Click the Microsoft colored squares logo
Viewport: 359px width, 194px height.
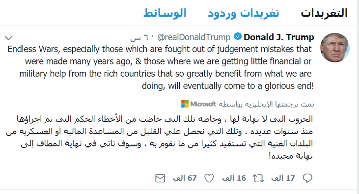point(185,104)
